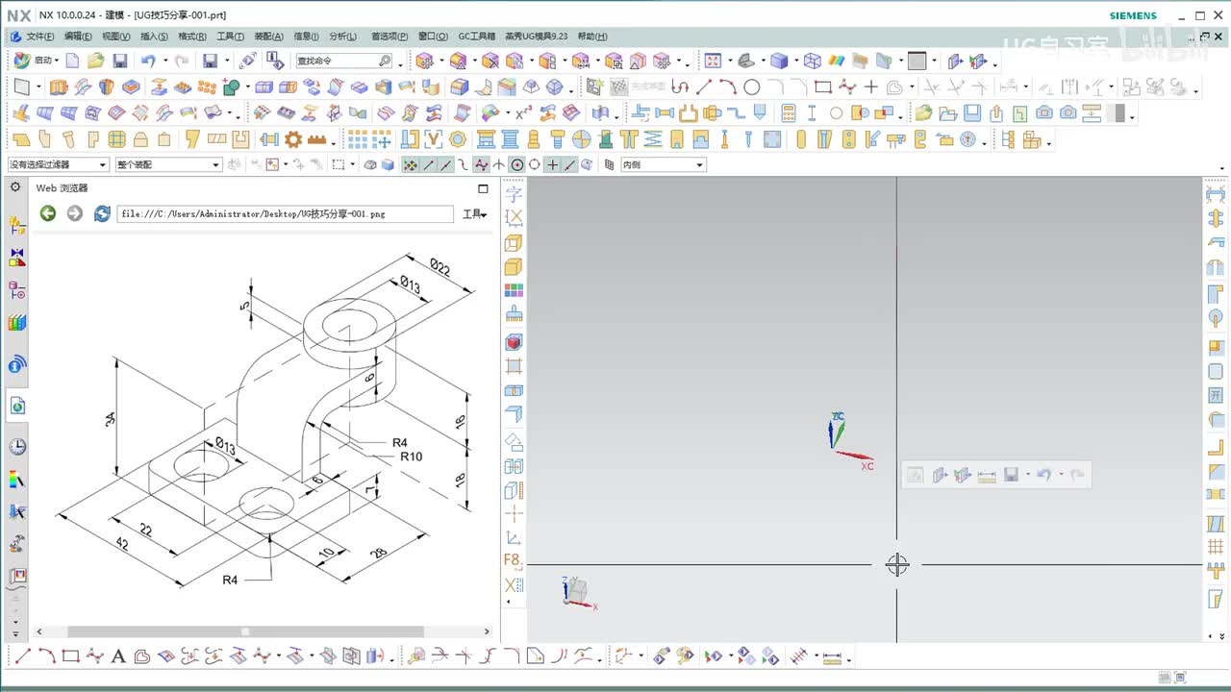Open the 工具 menu in Web browser panel
Image resolution: width=1231 pixels, height=692 pixels.
click(475, 214)
